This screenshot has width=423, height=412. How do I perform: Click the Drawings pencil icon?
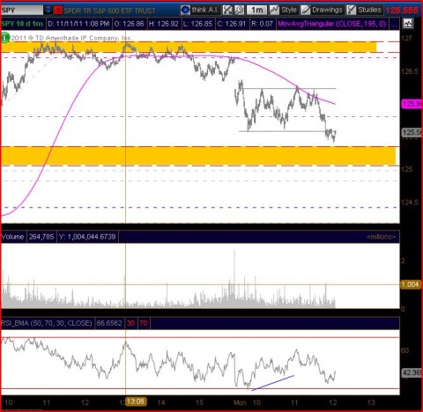306,11
